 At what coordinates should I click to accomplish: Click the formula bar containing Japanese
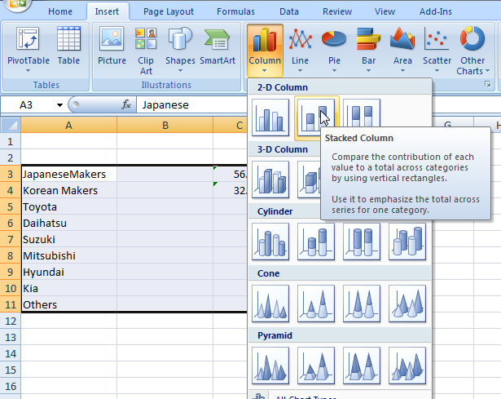[191, 105]
